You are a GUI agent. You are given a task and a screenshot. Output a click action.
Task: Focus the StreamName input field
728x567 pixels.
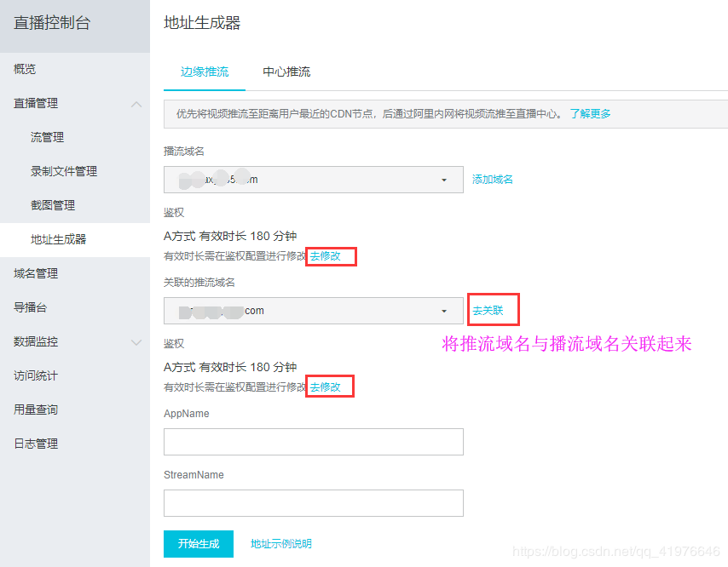click(x=313, y=503)
